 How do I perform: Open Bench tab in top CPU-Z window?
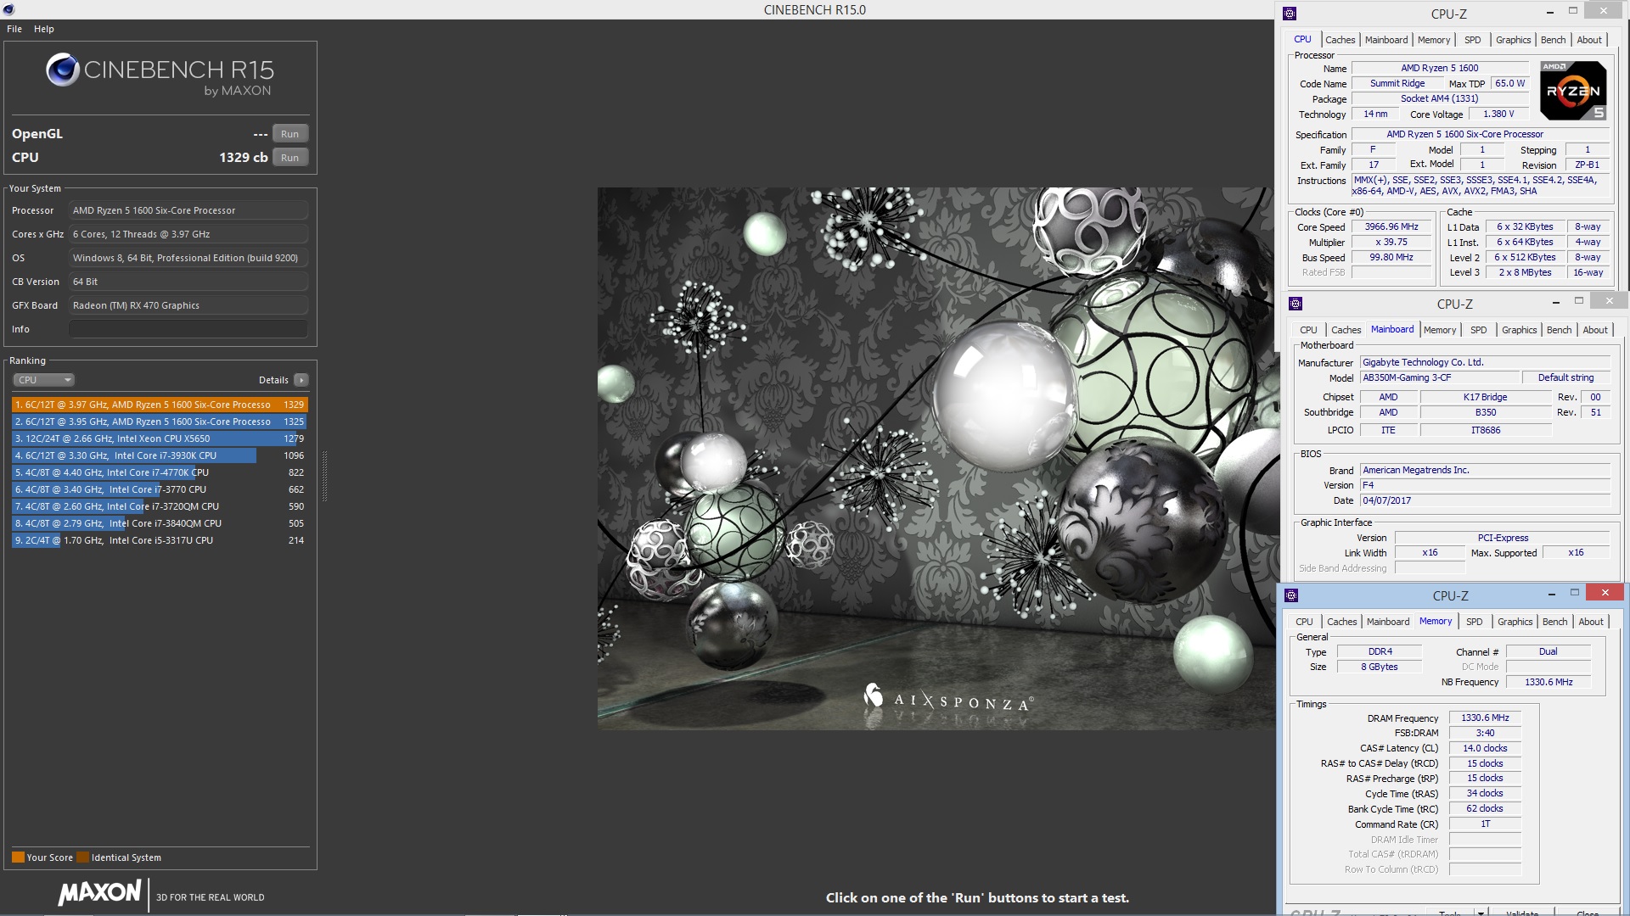(x=1553, y=40)
